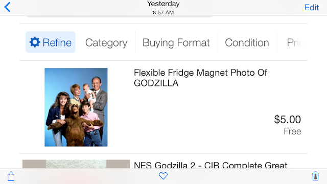Tap the Yesterday 8:57 AM title
Viewport: 327px width, 184px height.
click(x=163, y=8)
